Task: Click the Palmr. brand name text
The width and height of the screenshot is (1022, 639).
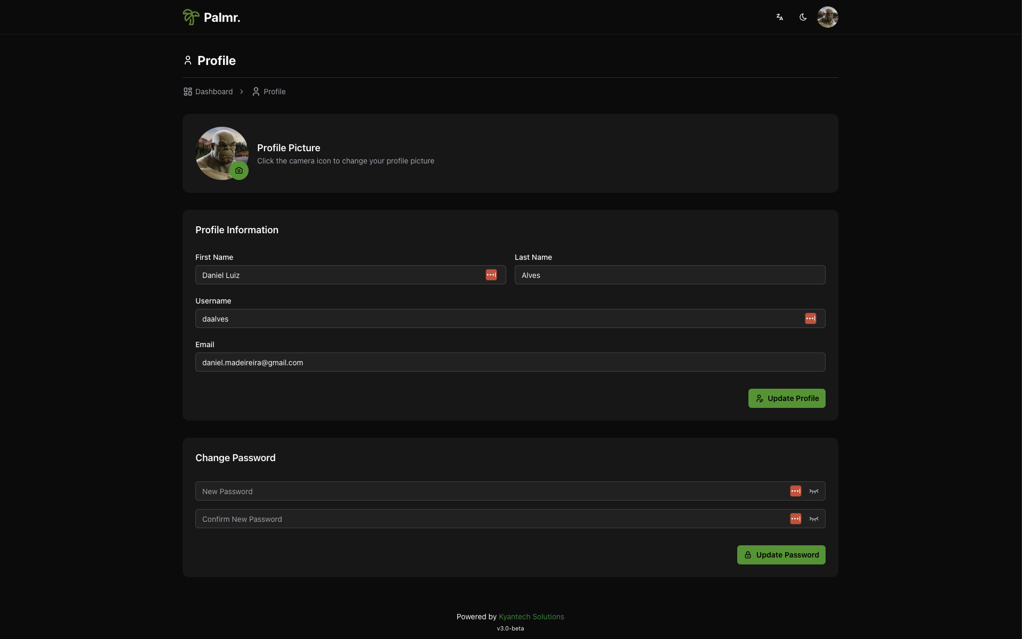Action: pyautogui.click(x=221, y=18)
